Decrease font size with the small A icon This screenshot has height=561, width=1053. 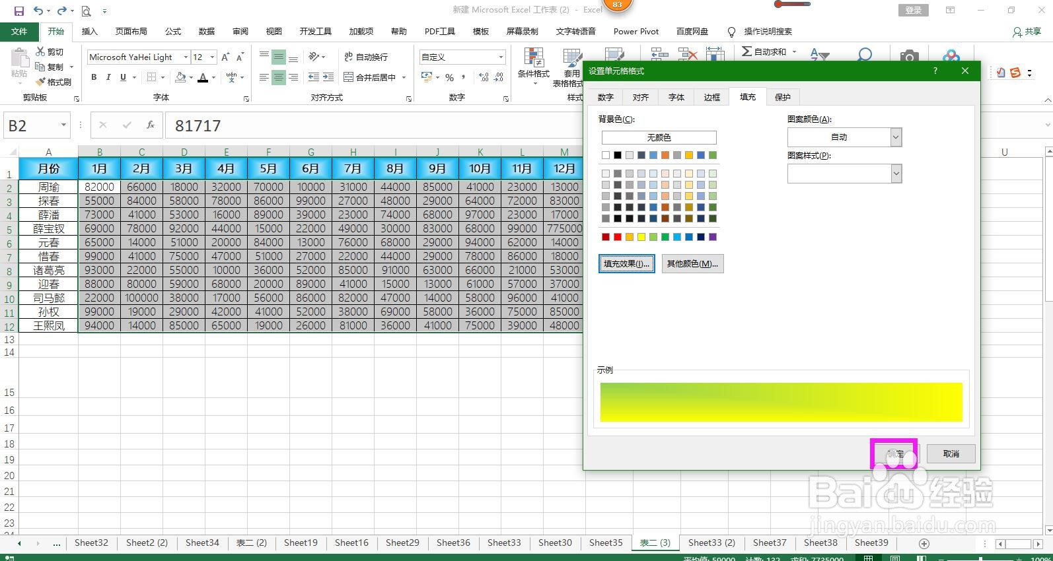click(240, 57)
